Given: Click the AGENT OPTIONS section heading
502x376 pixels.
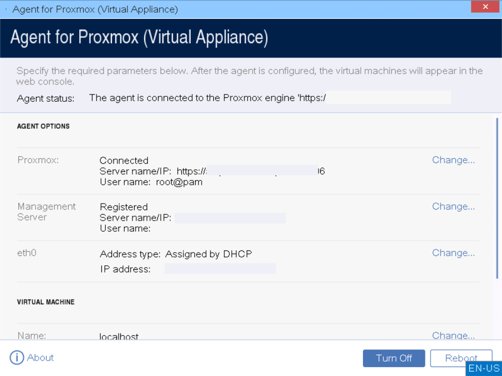Looking at the screenshot, I should [x=43, y=126].
